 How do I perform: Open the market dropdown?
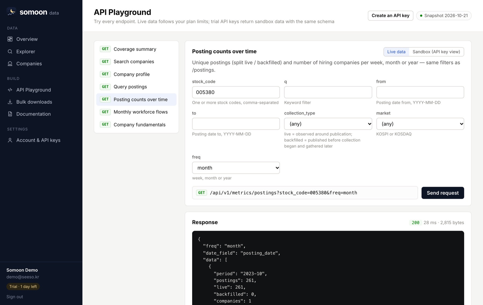point(420,124)
